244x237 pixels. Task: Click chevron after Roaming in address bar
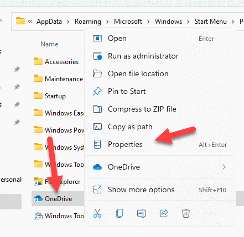click(107, 22)
